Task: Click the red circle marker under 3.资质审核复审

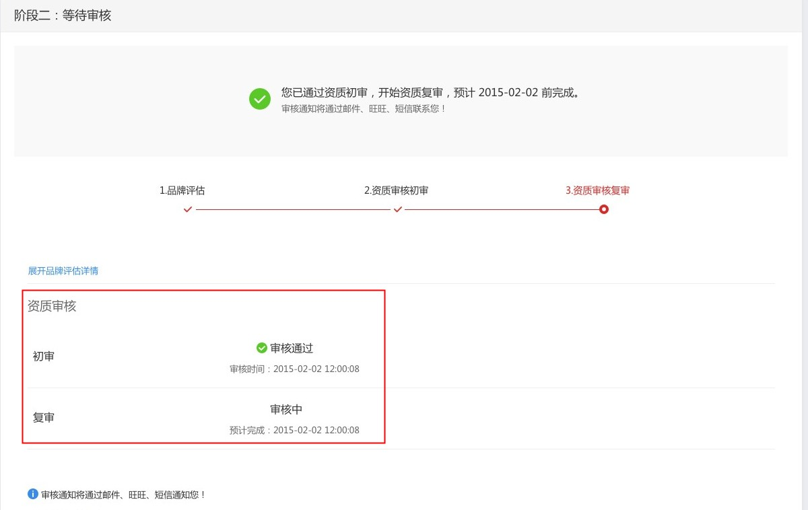Action: [x=604, y=209]
